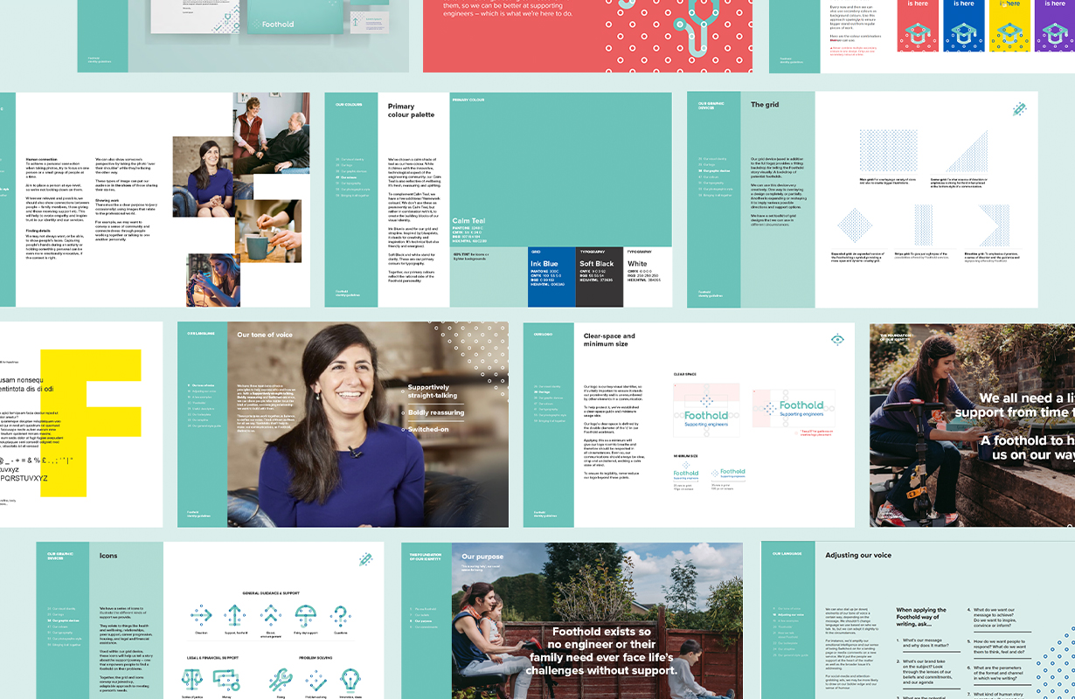This screenshot has width=1075, height=699.
Task: Open the coral red page at top
Action: click(587, 36)
